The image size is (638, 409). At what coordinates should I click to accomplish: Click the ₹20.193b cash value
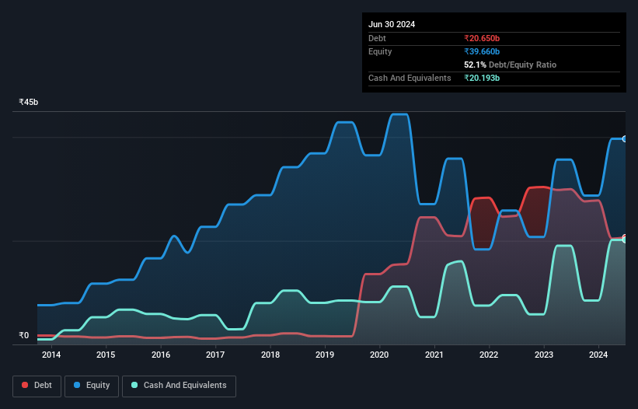[482, 78]
